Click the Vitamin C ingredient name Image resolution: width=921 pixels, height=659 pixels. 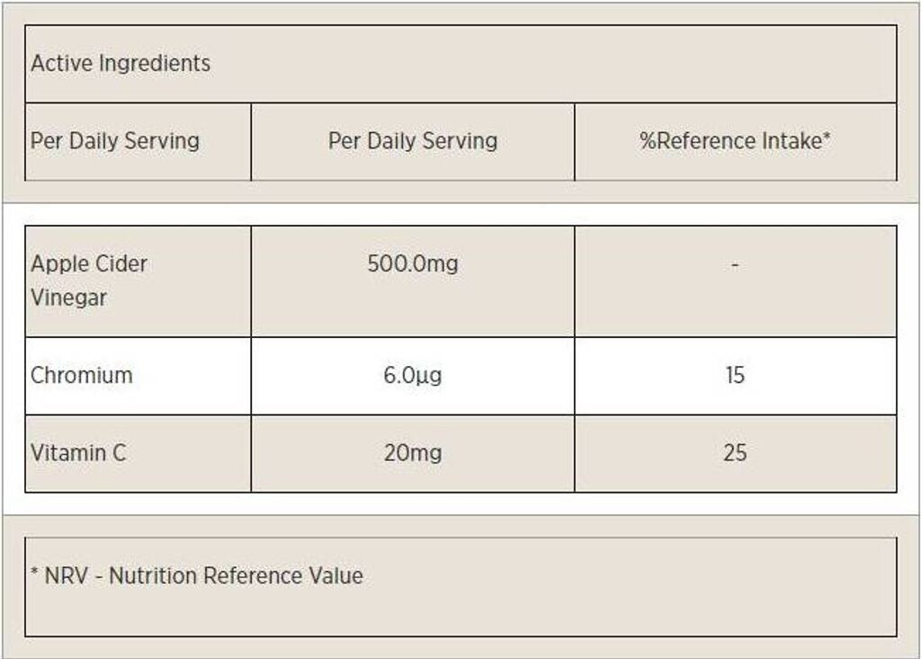coord(78,453)
